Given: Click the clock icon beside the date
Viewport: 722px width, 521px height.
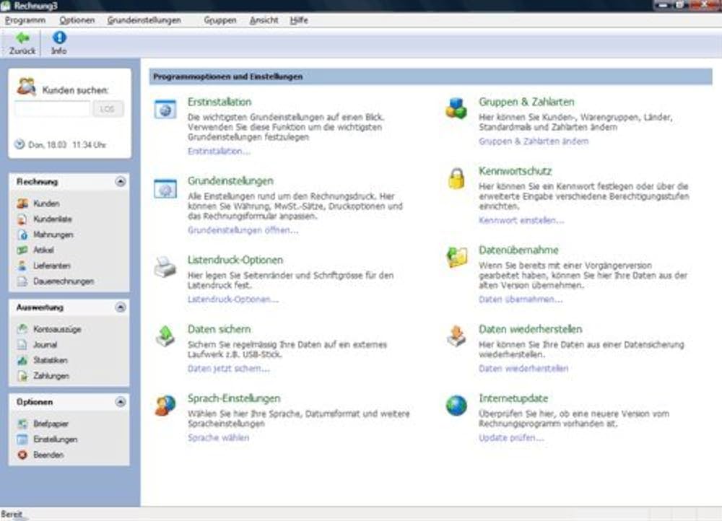Looking at the screenshot, I should (x=19, y=144).
